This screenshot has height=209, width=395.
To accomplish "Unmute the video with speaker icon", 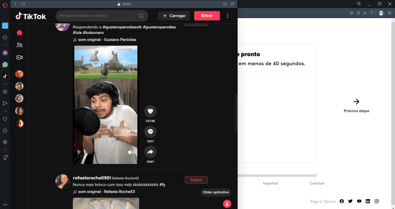I will (x=131, y=152).
